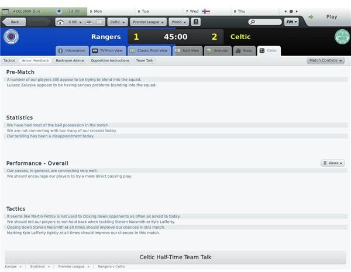Screen dimensions: 351x272
Task: Click the Rangers team name
Action: pos(106,37)
